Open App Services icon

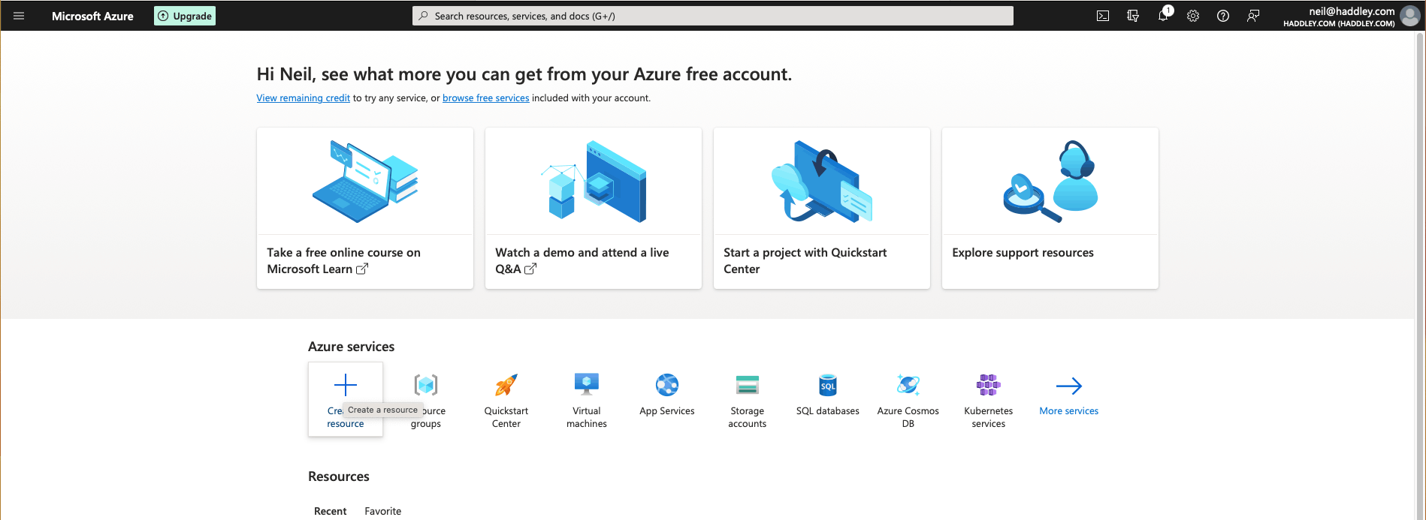point(666,386)
